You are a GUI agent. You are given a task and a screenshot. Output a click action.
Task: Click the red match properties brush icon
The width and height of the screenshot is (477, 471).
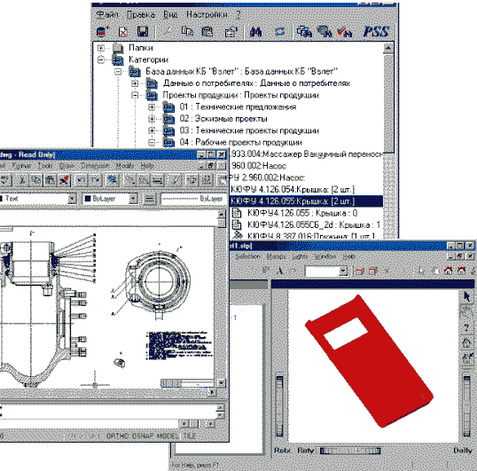[65, 180]
